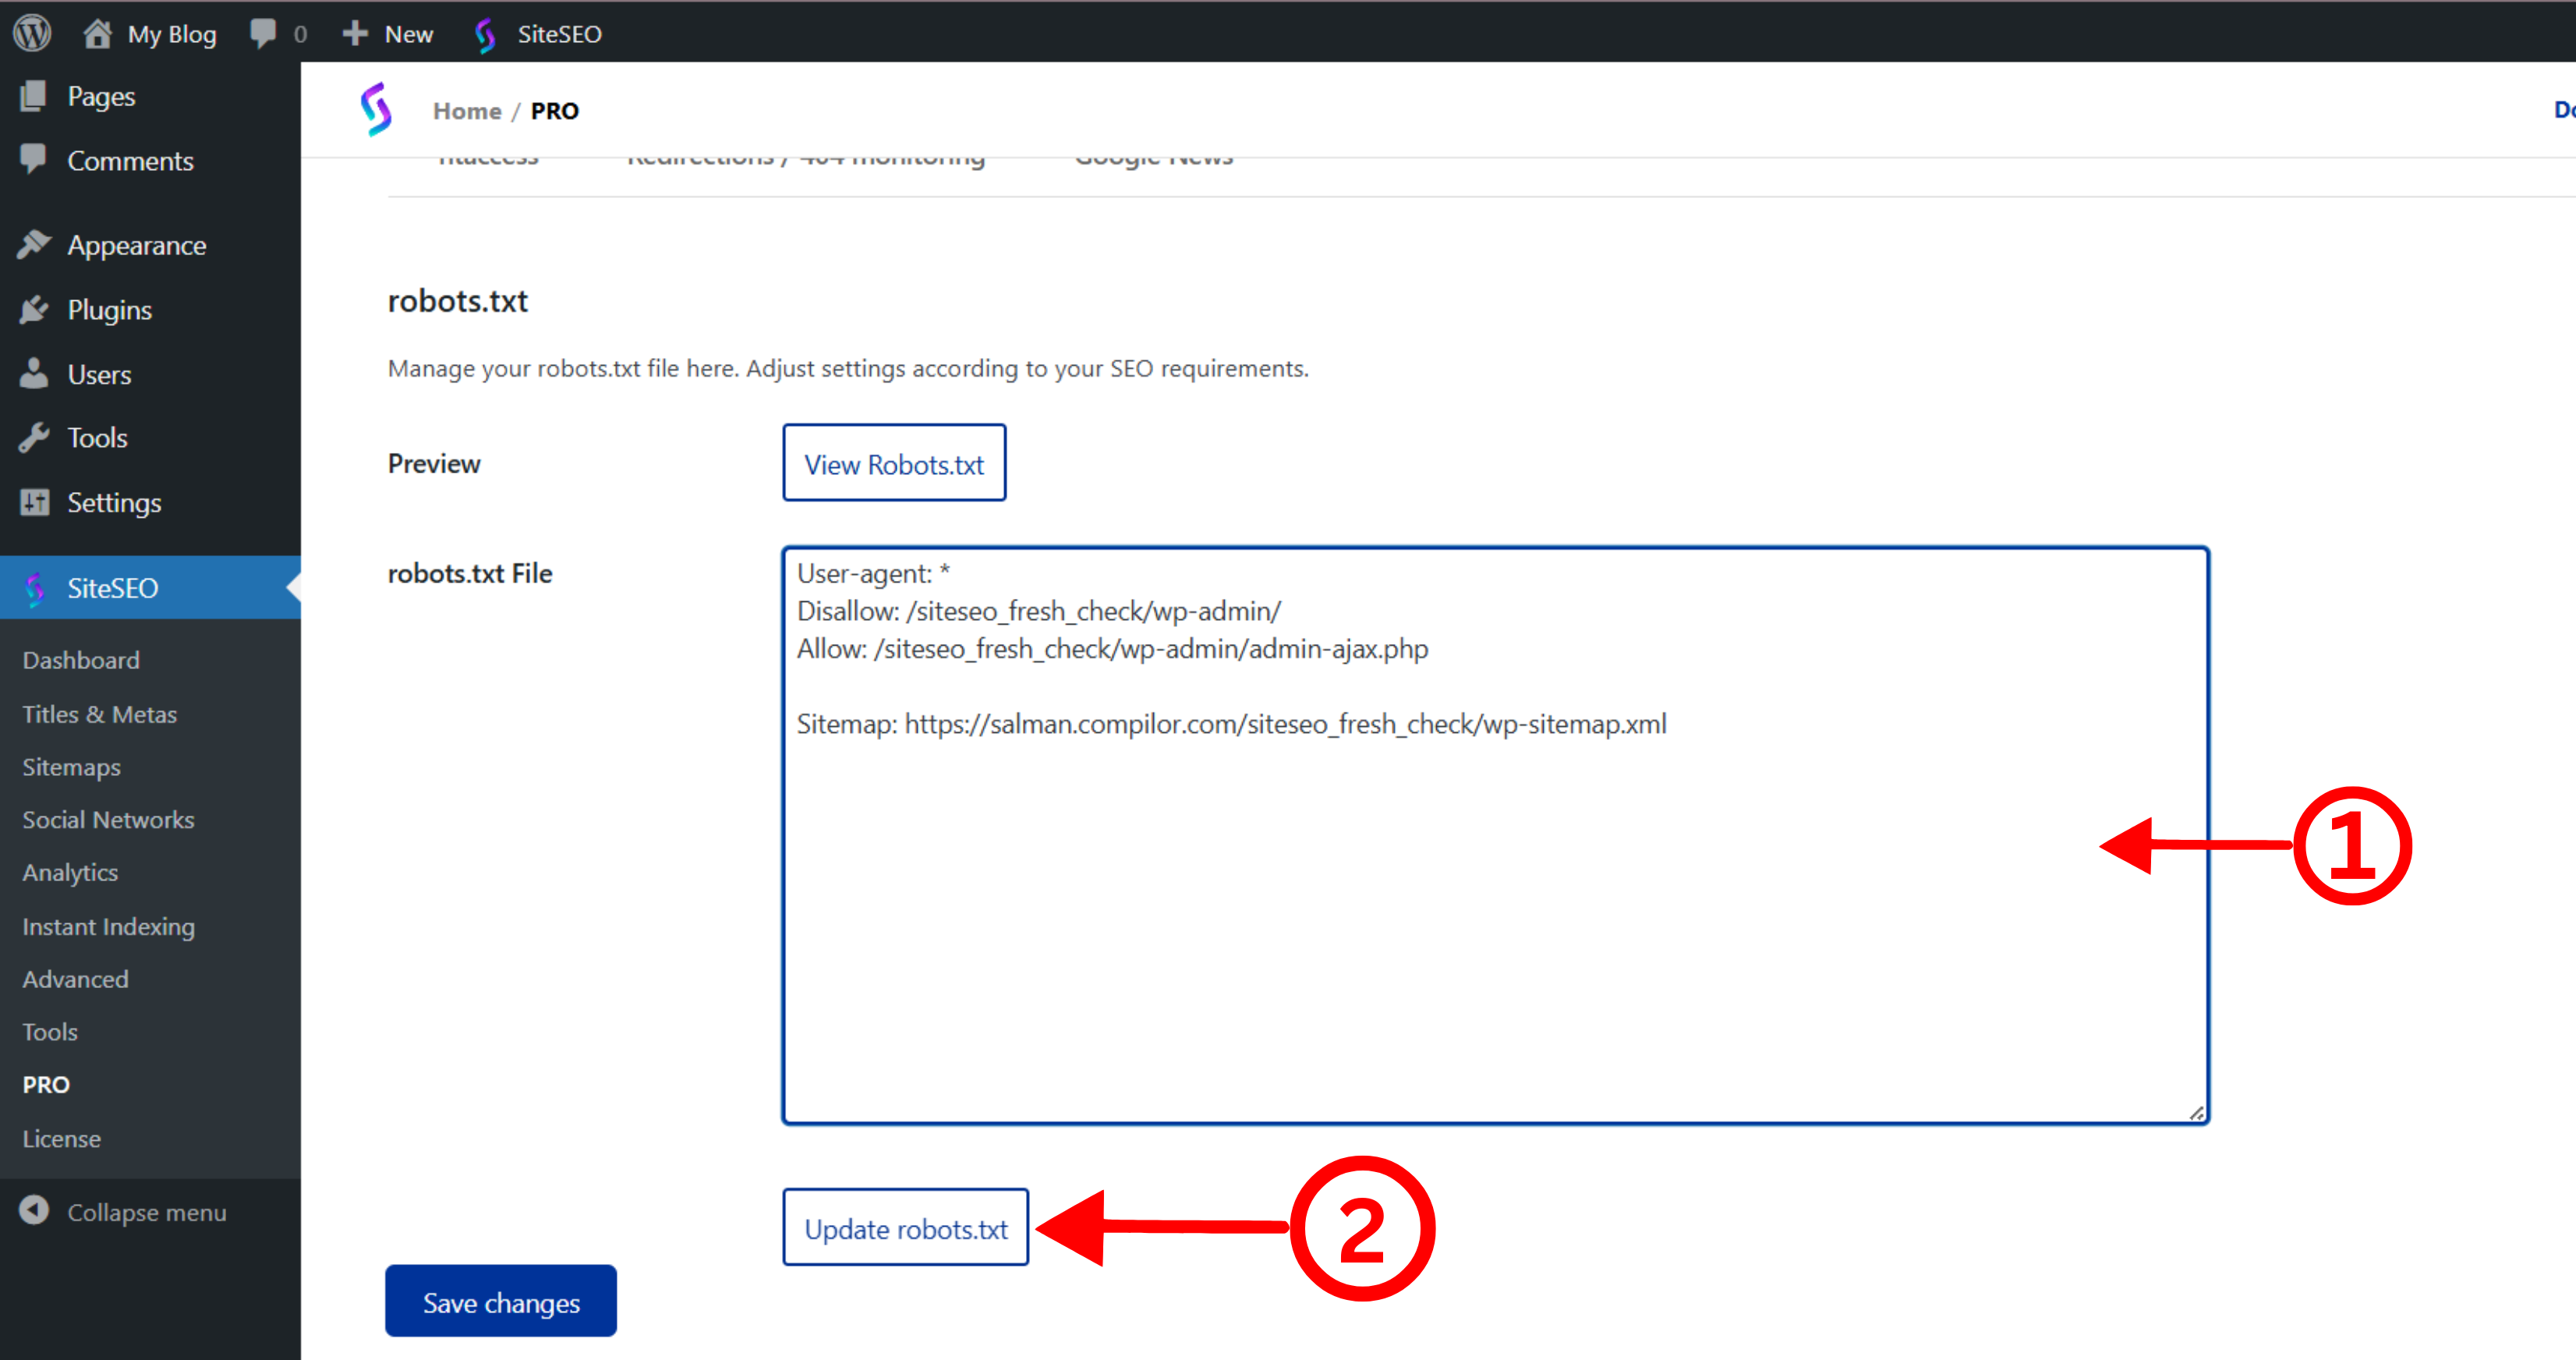2576x1360 pixels.
Task: Click the Update robots.txt button
Action: 905,1227
